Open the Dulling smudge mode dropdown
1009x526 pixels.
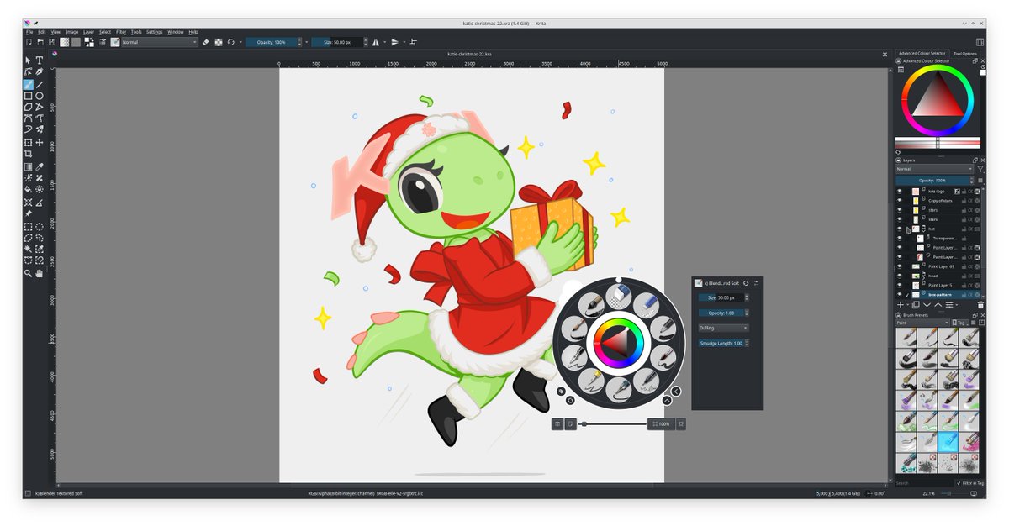coord(723,328)
